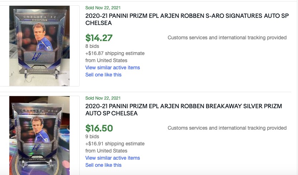View similar active items for the $14.27 listing
The height and width of the screenshot is (175, 298).
pyautogui.click(x=113, y=67)
